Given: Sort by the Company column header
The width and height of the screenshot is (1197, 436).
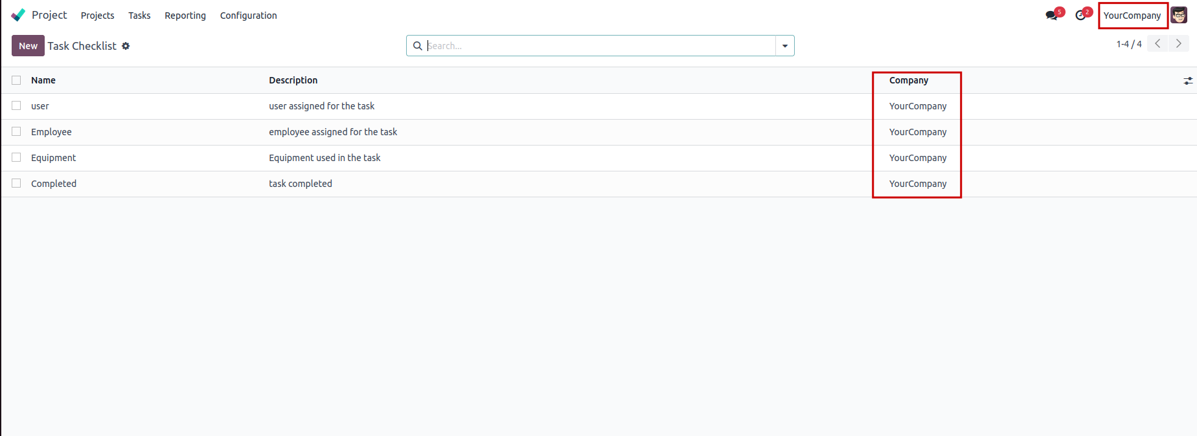Looking at the screenshot, I should [909, 80].
